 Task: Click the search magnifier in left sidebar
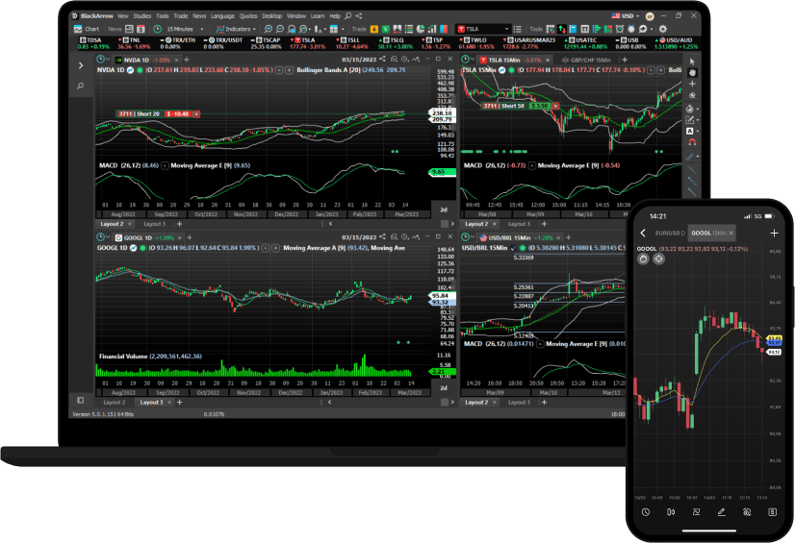[81, 86]
